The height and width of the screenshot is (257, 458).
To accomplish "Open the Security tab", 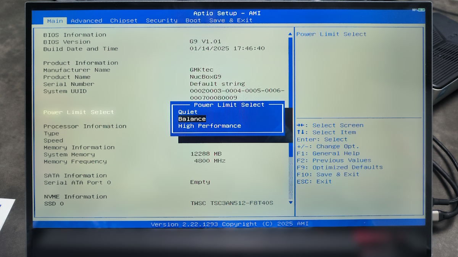I will 161,21.
